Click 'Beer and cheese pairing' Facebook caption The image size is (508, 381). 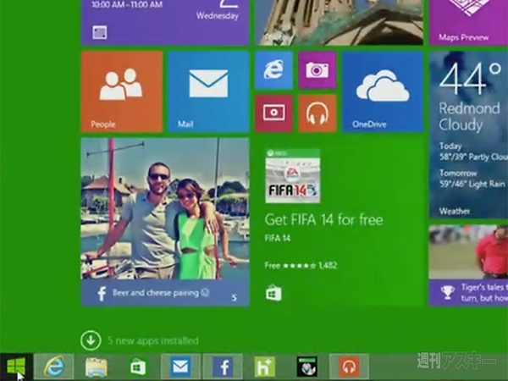pos(161,293)
